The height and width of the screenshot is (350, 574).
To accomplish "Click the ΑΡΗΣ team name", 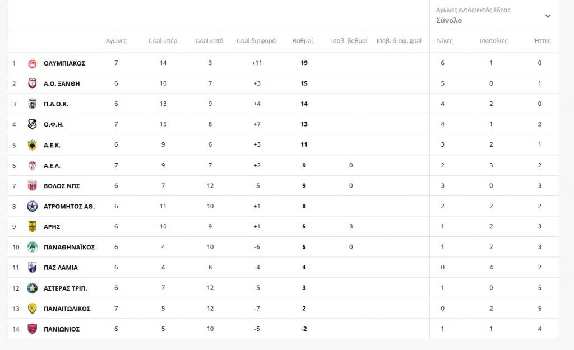I will 52,227.
